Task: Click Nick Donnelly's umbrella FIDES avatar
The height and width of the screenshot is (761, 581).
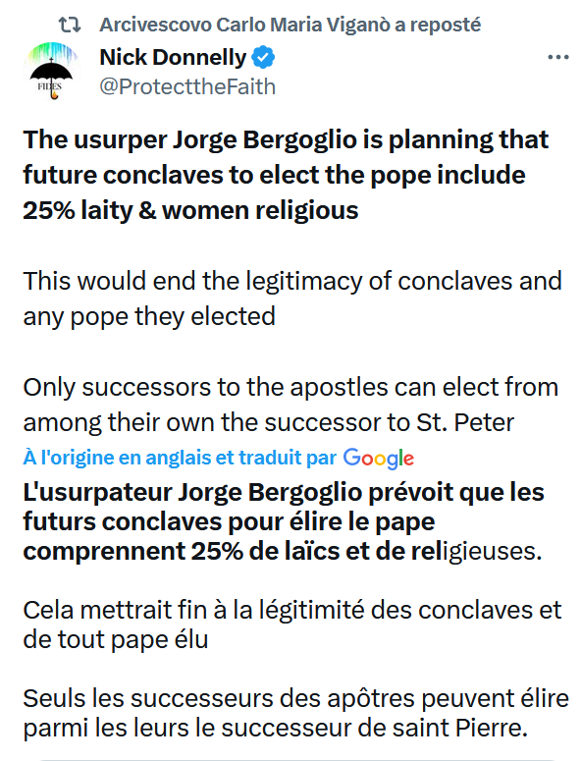Action: (51, 71)
